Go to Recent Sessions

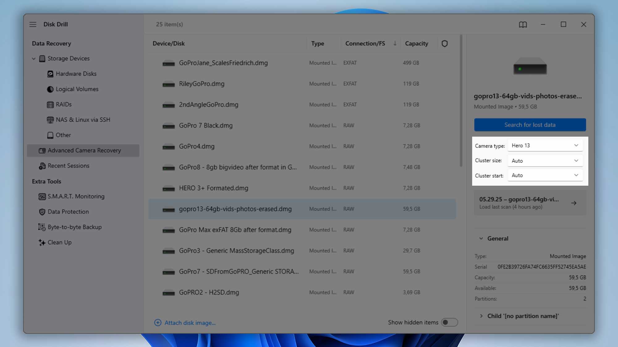68,166
